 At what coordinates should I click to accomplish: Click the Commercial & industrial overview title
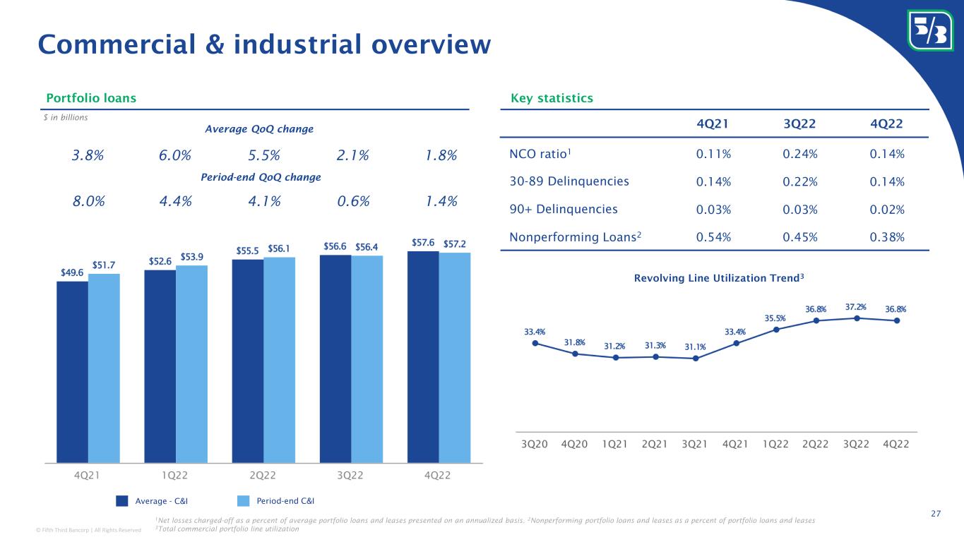coord(264,44)
